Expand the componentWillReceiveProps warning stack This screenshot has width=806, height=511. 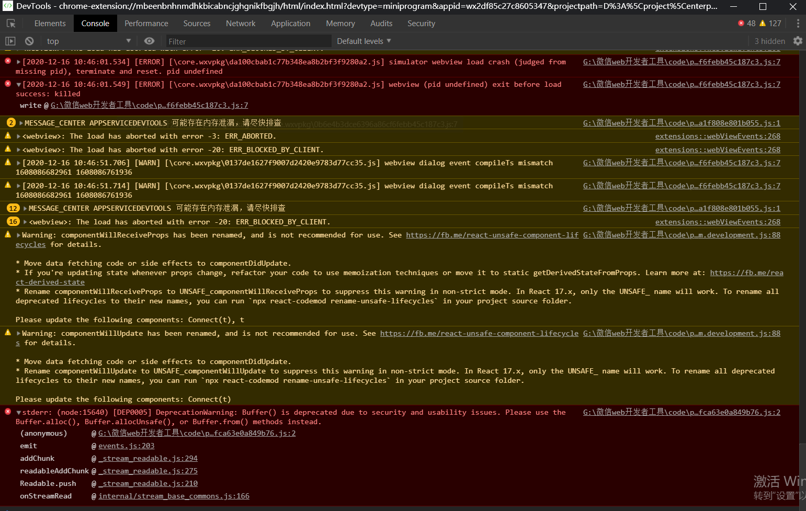pyautogui.click(x=19, y=235)
